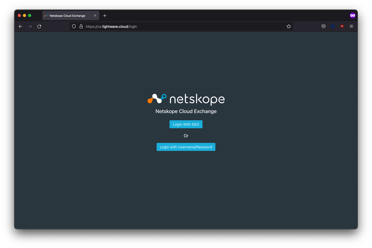Screen dimensions: 372x248
Task: Focus the address bar URL field
Action: point(180,27)
